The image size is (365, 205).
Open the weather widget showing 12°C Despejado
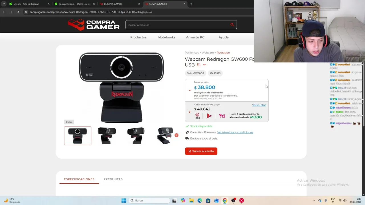point(11,200)
